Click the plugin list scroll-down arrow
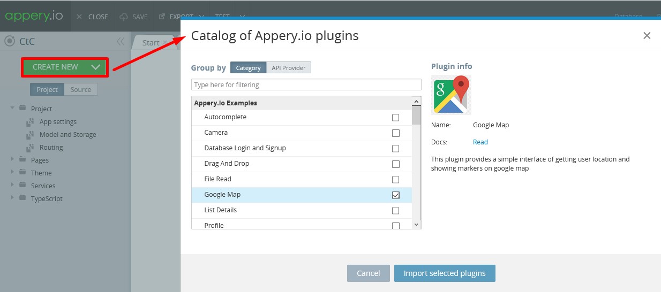Screen dimensions: 661x292 click(x=417, y=225)
